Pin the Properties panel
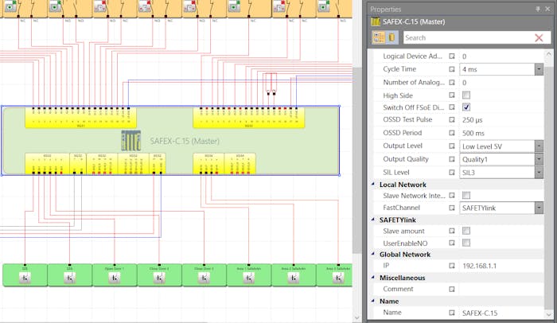Viewport: 557px width, 323px height. pos(538,9)
